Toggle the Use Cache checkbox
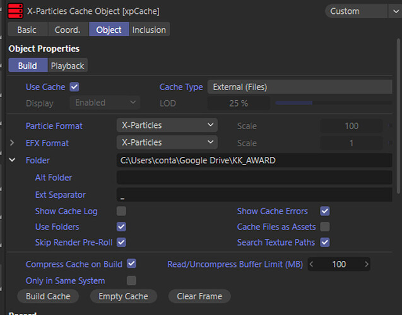 click(74, 87)
